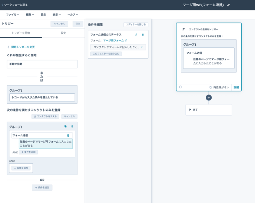This screenshot has width=255, height=203.
Task: Delete the フォーム送信のステータス filter via trash icon
Action: point(143,35)
